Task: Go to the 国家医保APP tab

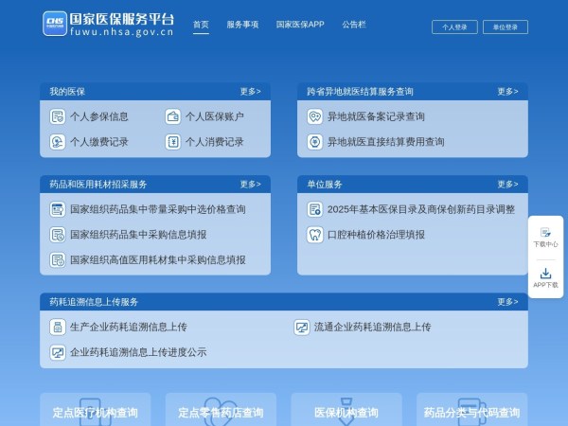Action: coord(300,25)
